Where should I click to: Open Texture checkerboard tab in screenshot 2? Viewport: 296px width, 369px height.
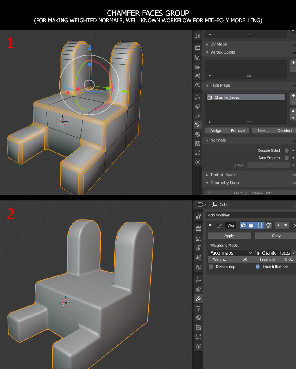click(x=198, y=327)
